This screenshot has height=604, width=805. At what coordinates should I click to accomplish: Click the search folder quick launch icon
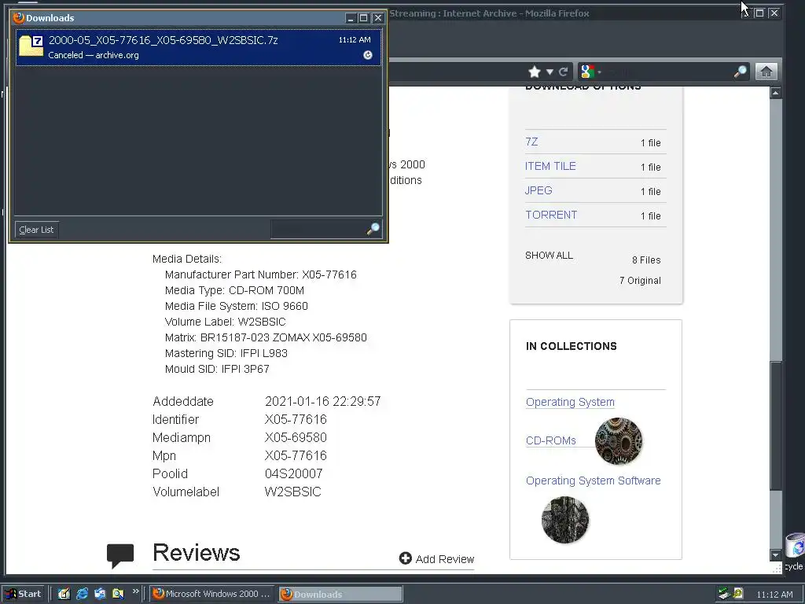[x=118, y=594]
